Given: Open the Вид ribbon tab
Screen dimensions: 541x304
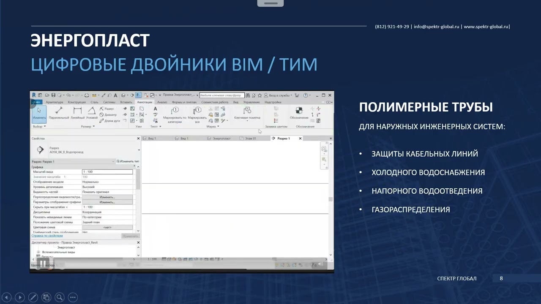Looking at the screenshot, I should (236, 102).
